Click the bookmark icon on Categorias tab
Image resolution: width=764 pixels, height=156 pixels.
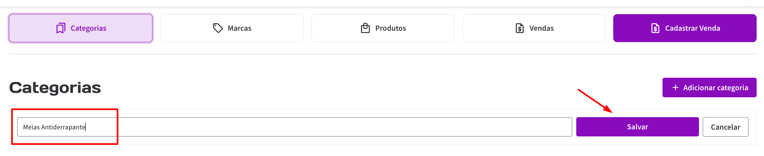[x=61, y=28]
